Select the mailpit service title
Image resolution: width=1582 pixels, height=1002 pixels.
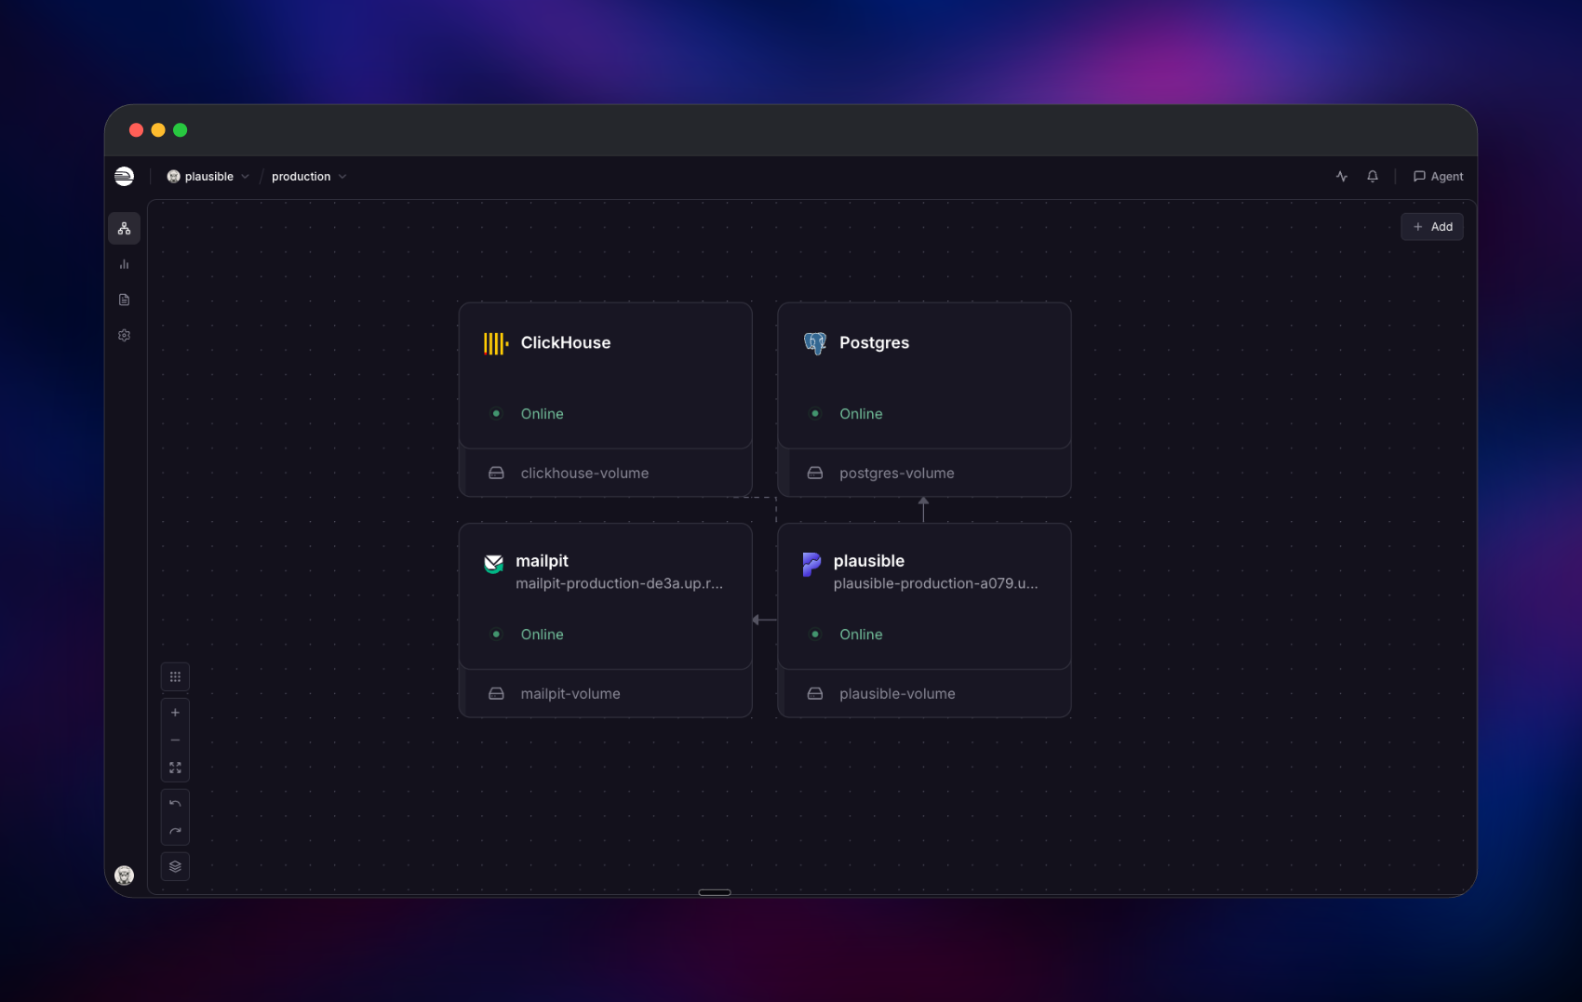coord(543,561)
